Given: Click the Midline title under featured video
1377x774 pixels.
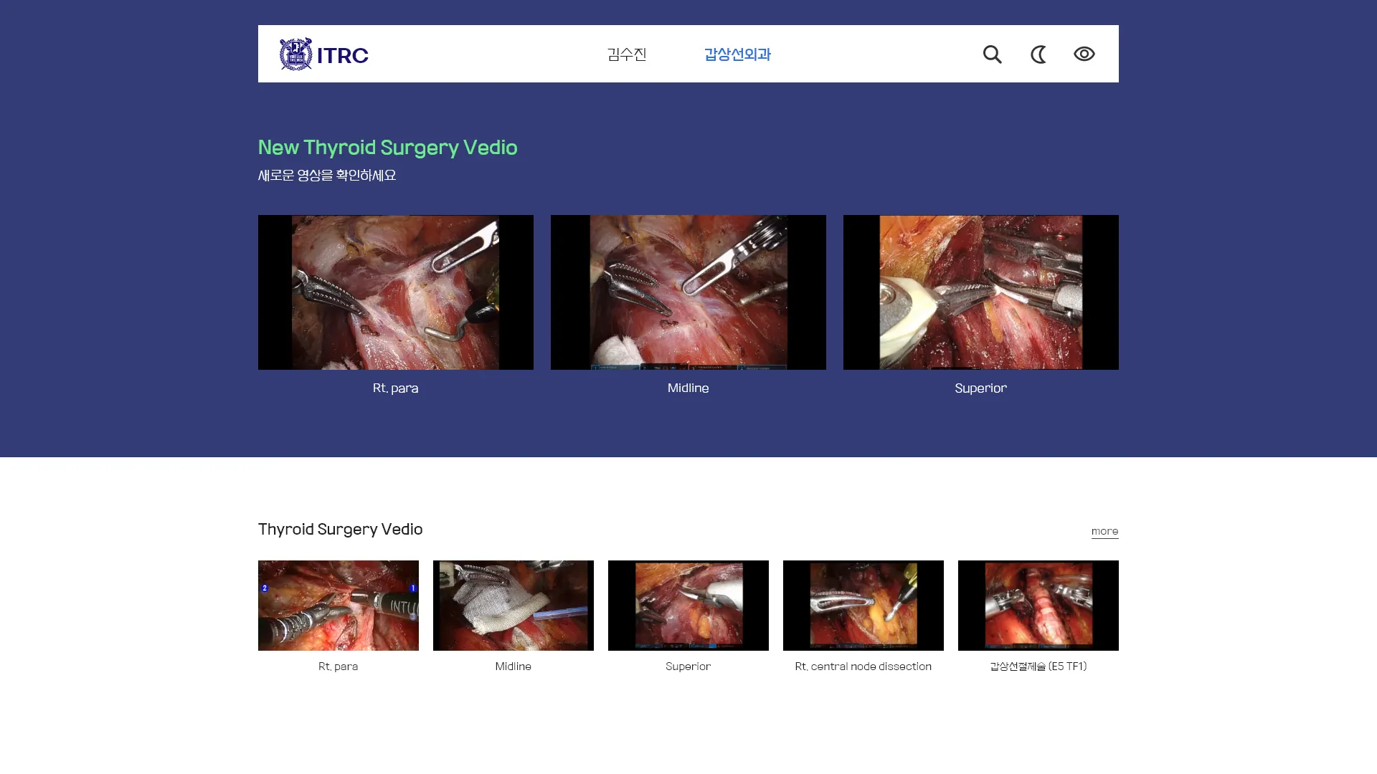Looking at the screenshot, I should (688, 388).
